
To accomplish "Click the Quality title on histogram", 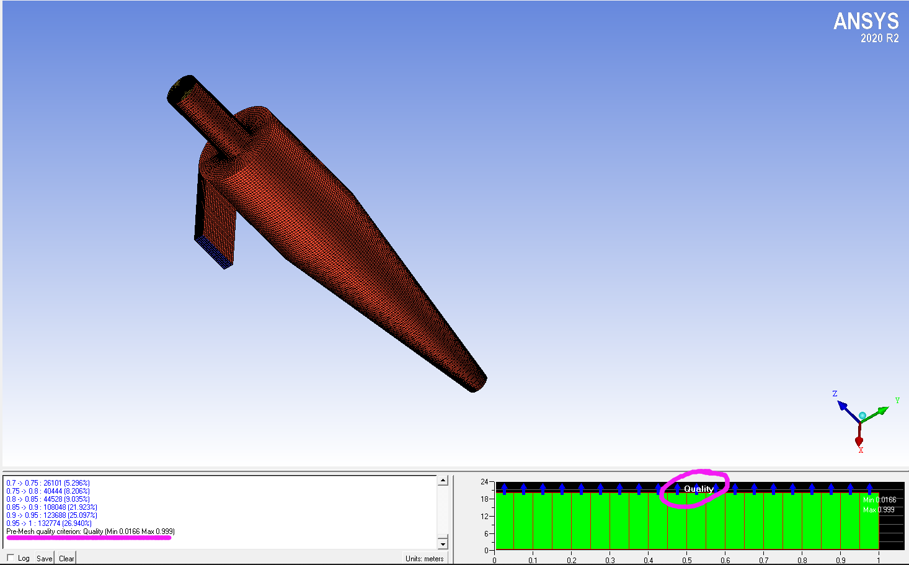I will click(698, 489).
